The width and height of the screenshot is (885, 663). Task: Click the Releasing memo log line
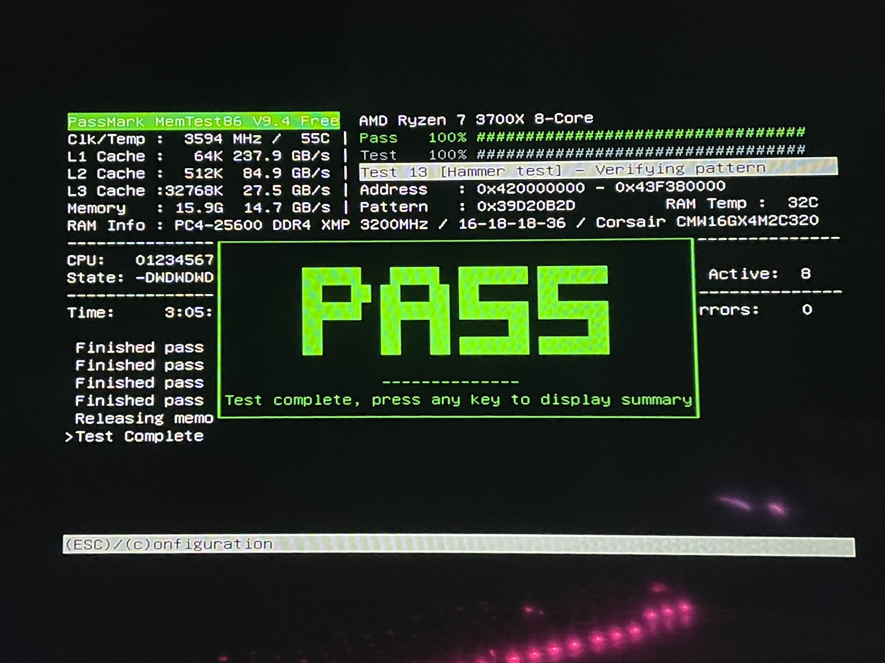pyautogui.click(x=144, y=418)
